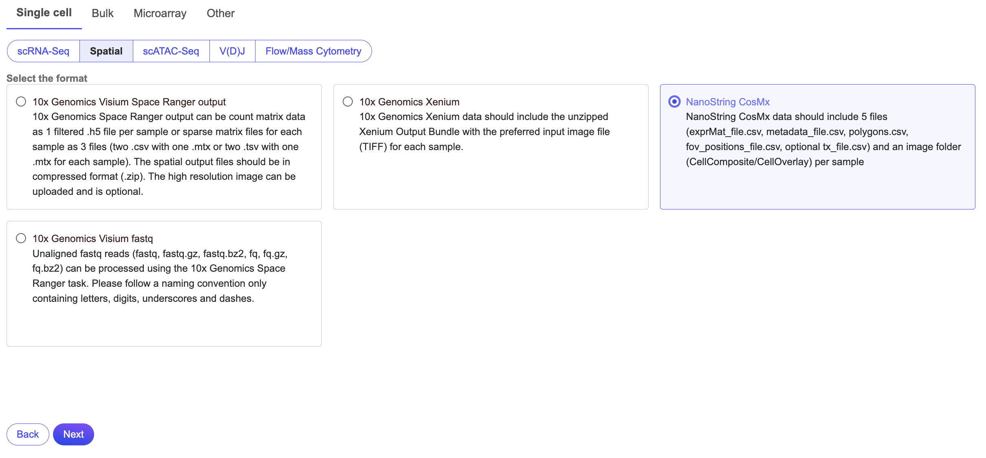Screen dimensions: 986x458
Task: Pick the V(D)J data type
Action: pyautogui.click(x=232, y=51)
